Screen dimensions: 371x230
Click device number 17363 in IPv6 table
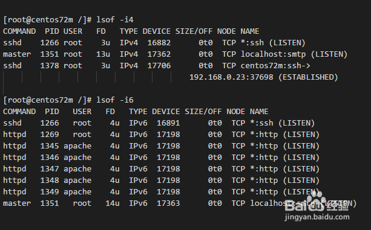tap(168, 203)
